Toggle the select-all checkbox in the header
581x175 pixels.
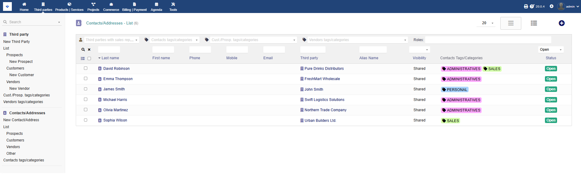89,59
